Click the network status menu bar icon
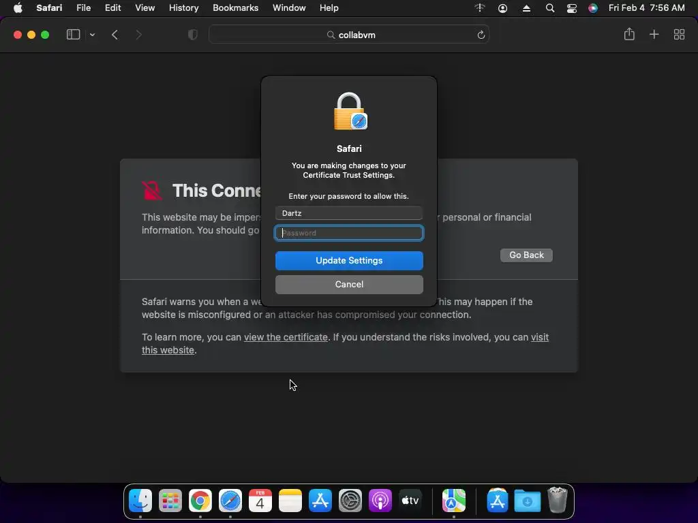The image size is (698, 523). point(479,8)
